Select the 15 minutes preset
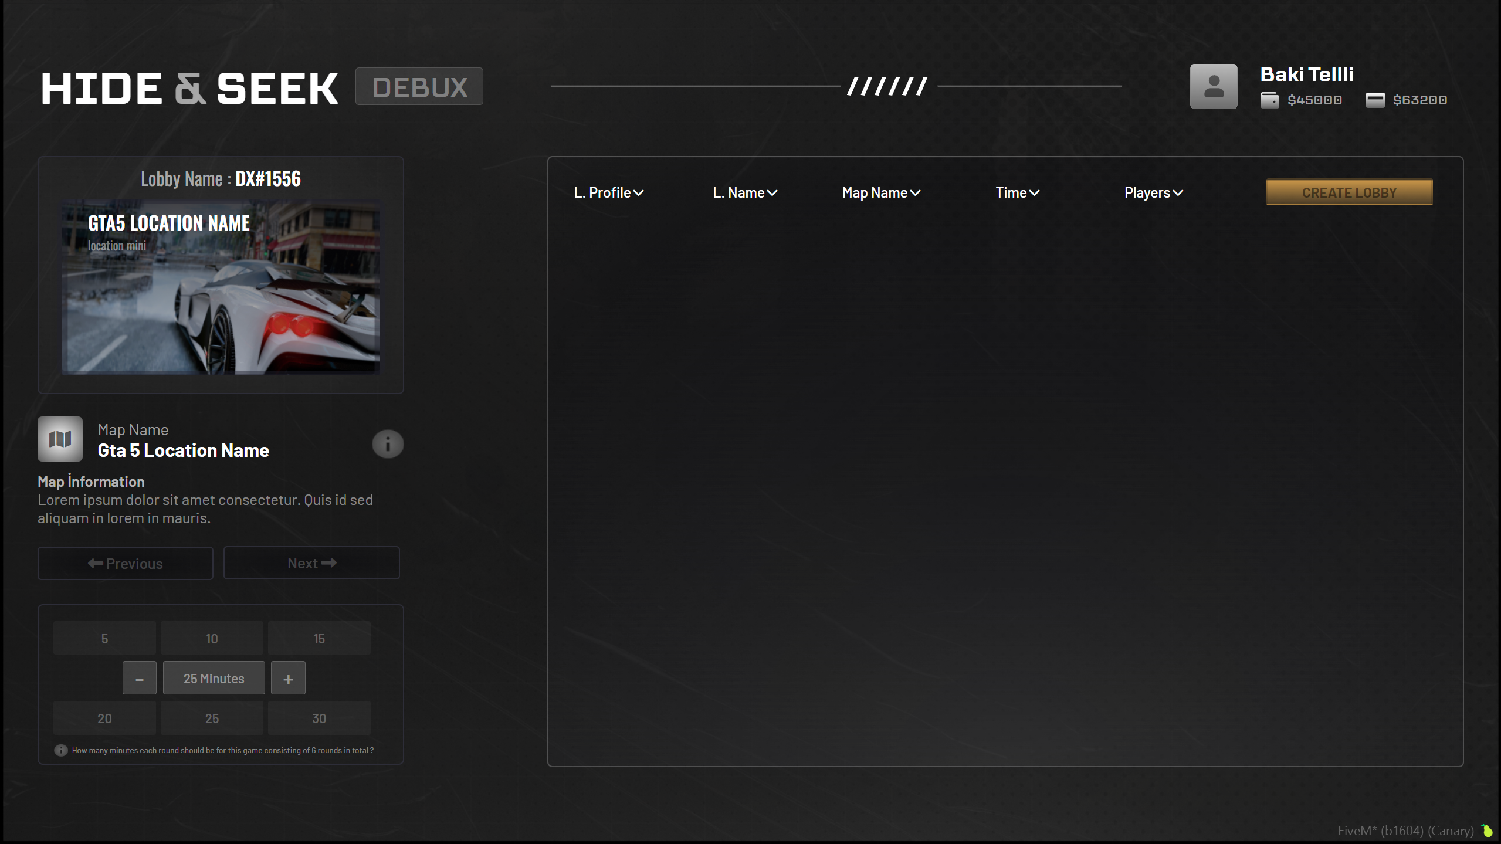The height and width of the screenshot is (844, 1501). pyautogui.click(x=319, y=638)
